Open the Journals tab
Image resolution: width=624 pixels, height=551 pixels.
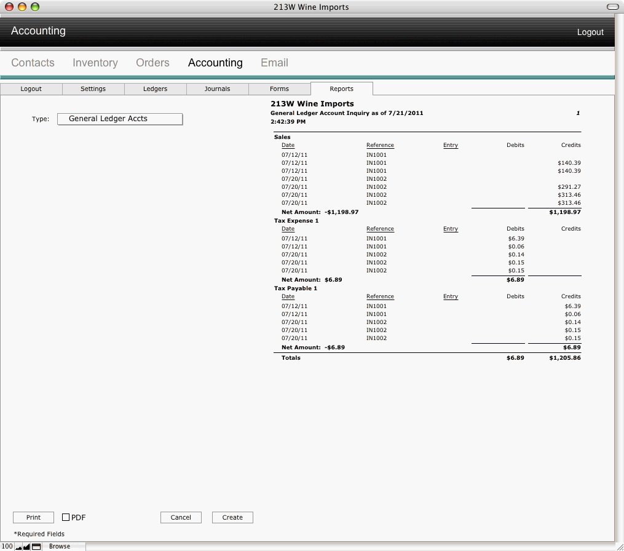(217, 89)
